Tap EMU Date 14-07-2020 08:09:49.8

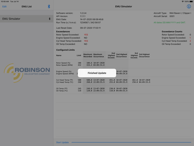[x=91, y=19]
